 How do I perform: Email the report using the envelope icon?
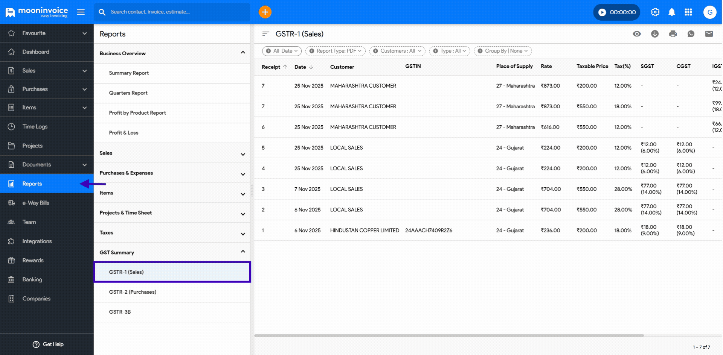click(x=709, y=34)
